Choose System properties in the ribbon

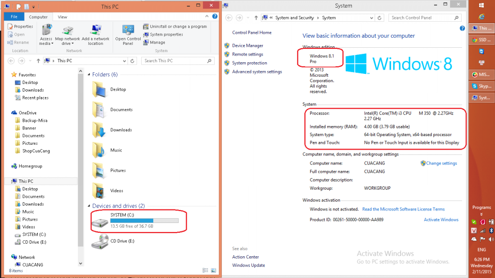pos(163,34)
